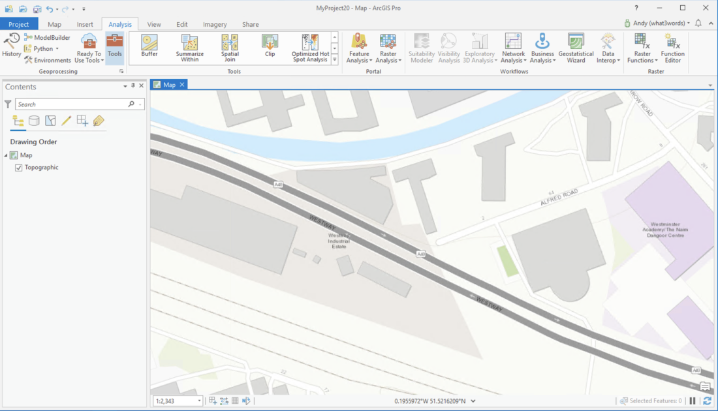Open the Python window button
This screenshot has height=411, width=718.
pos(42,48)
